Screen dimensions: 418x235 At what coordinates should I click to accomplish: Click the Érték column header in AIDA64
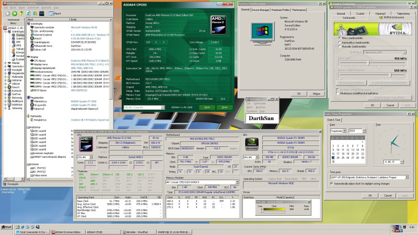(x=89, y=19)
